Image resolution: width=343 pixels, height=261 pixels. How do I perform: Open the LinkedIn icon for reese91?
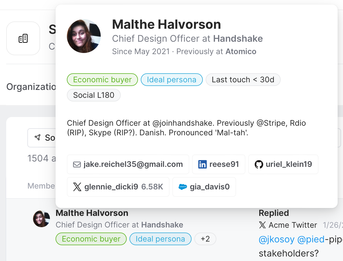[x=202, y=164]
